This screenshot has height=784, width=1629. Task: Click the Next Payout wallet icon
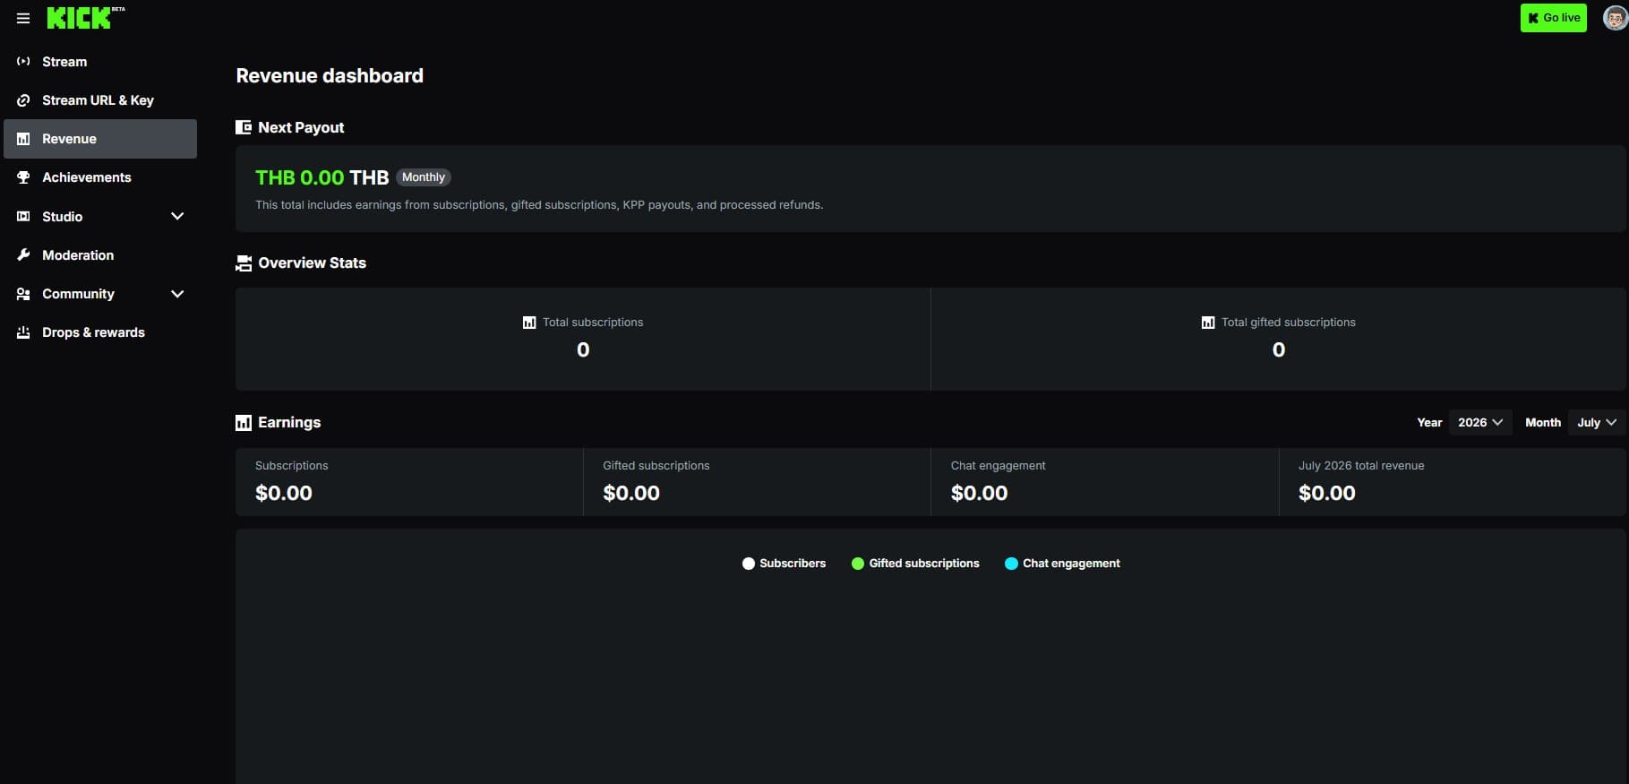tap(244, 127)
